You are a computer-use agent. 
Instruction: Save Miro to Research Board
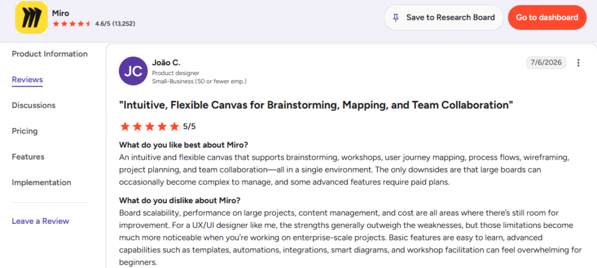click(444, 17)
